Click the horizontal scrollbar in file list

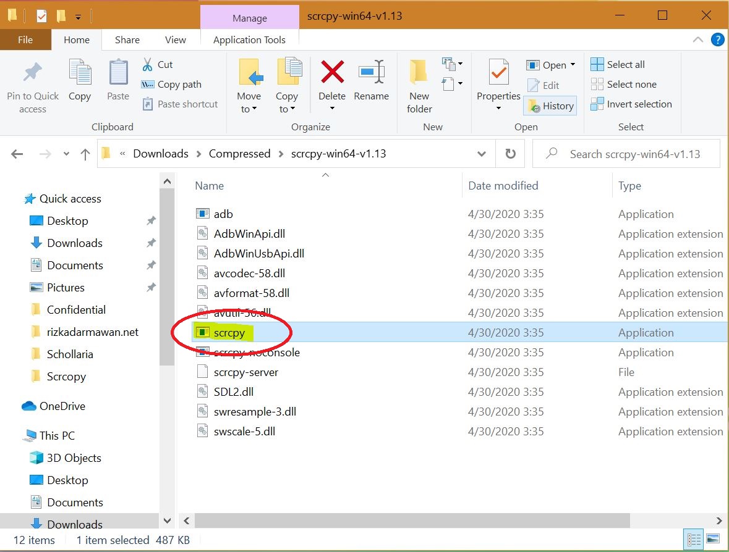[x=412, y=521]
